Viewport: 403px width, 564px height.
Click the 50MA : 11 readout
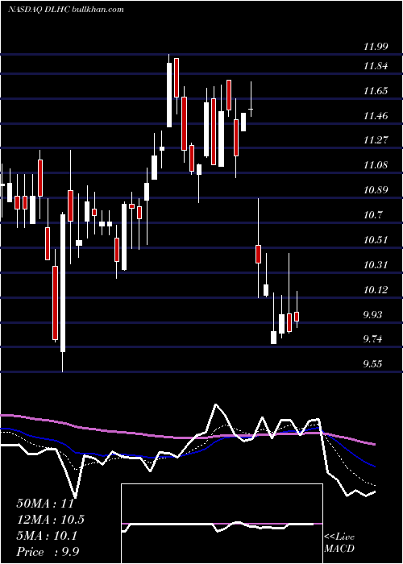[x=45, y=504]
